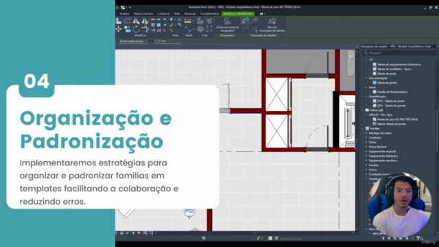439x247 pixels.
Task: Click the drawing area's vertical scrollbar
Action: click(x=357, y=140)
